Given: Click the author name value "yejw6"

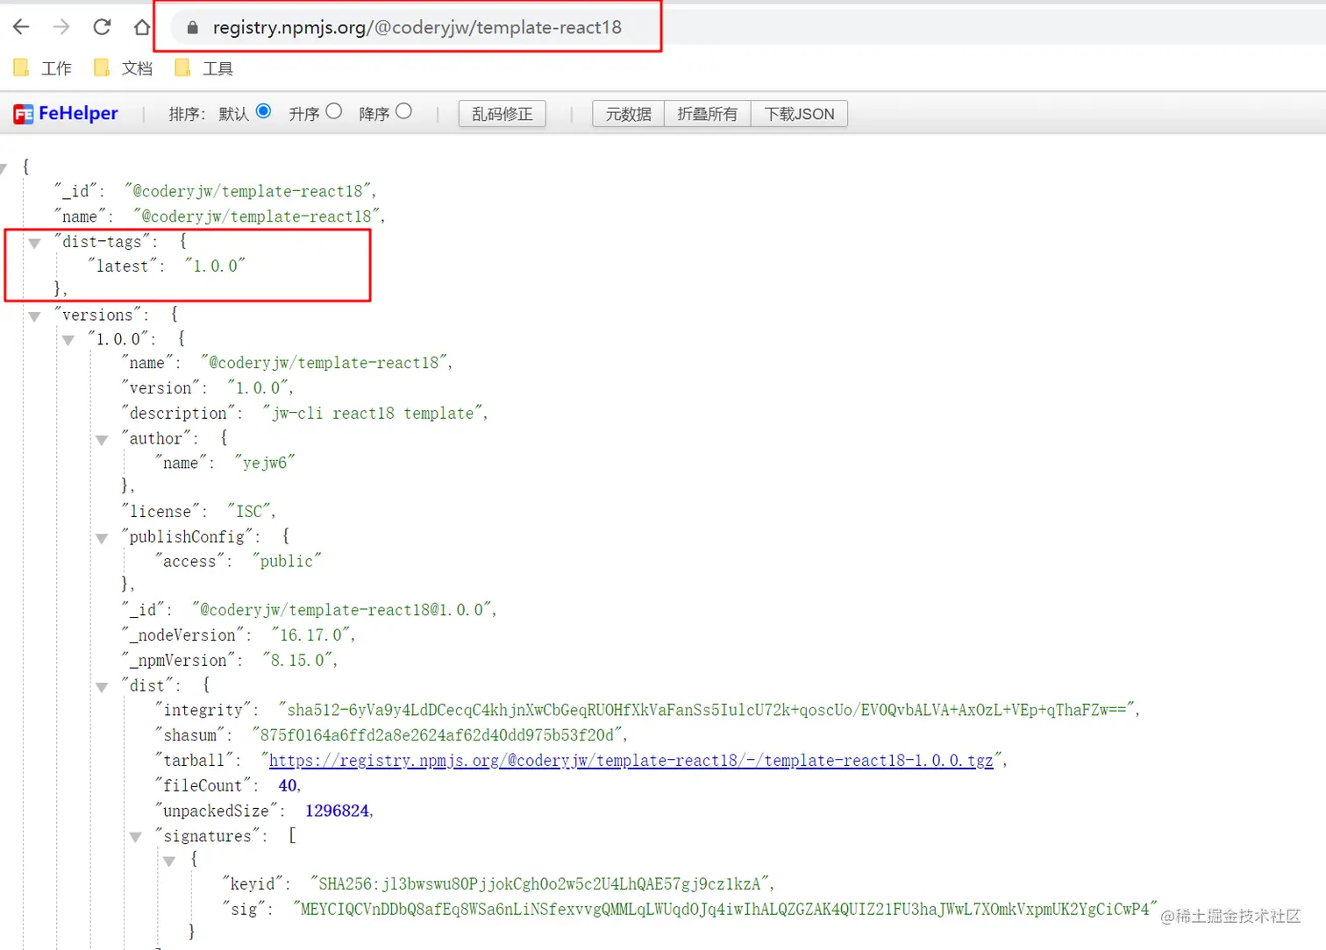Looking at the screenshot, I should tap(265, 463).
